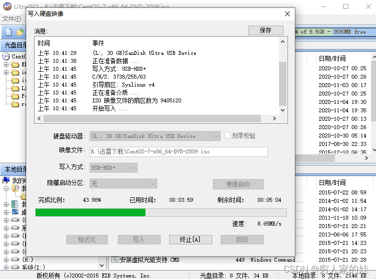
Task: Click disc file list horizontal scroll right arrow
Action: tap(367, 158)
